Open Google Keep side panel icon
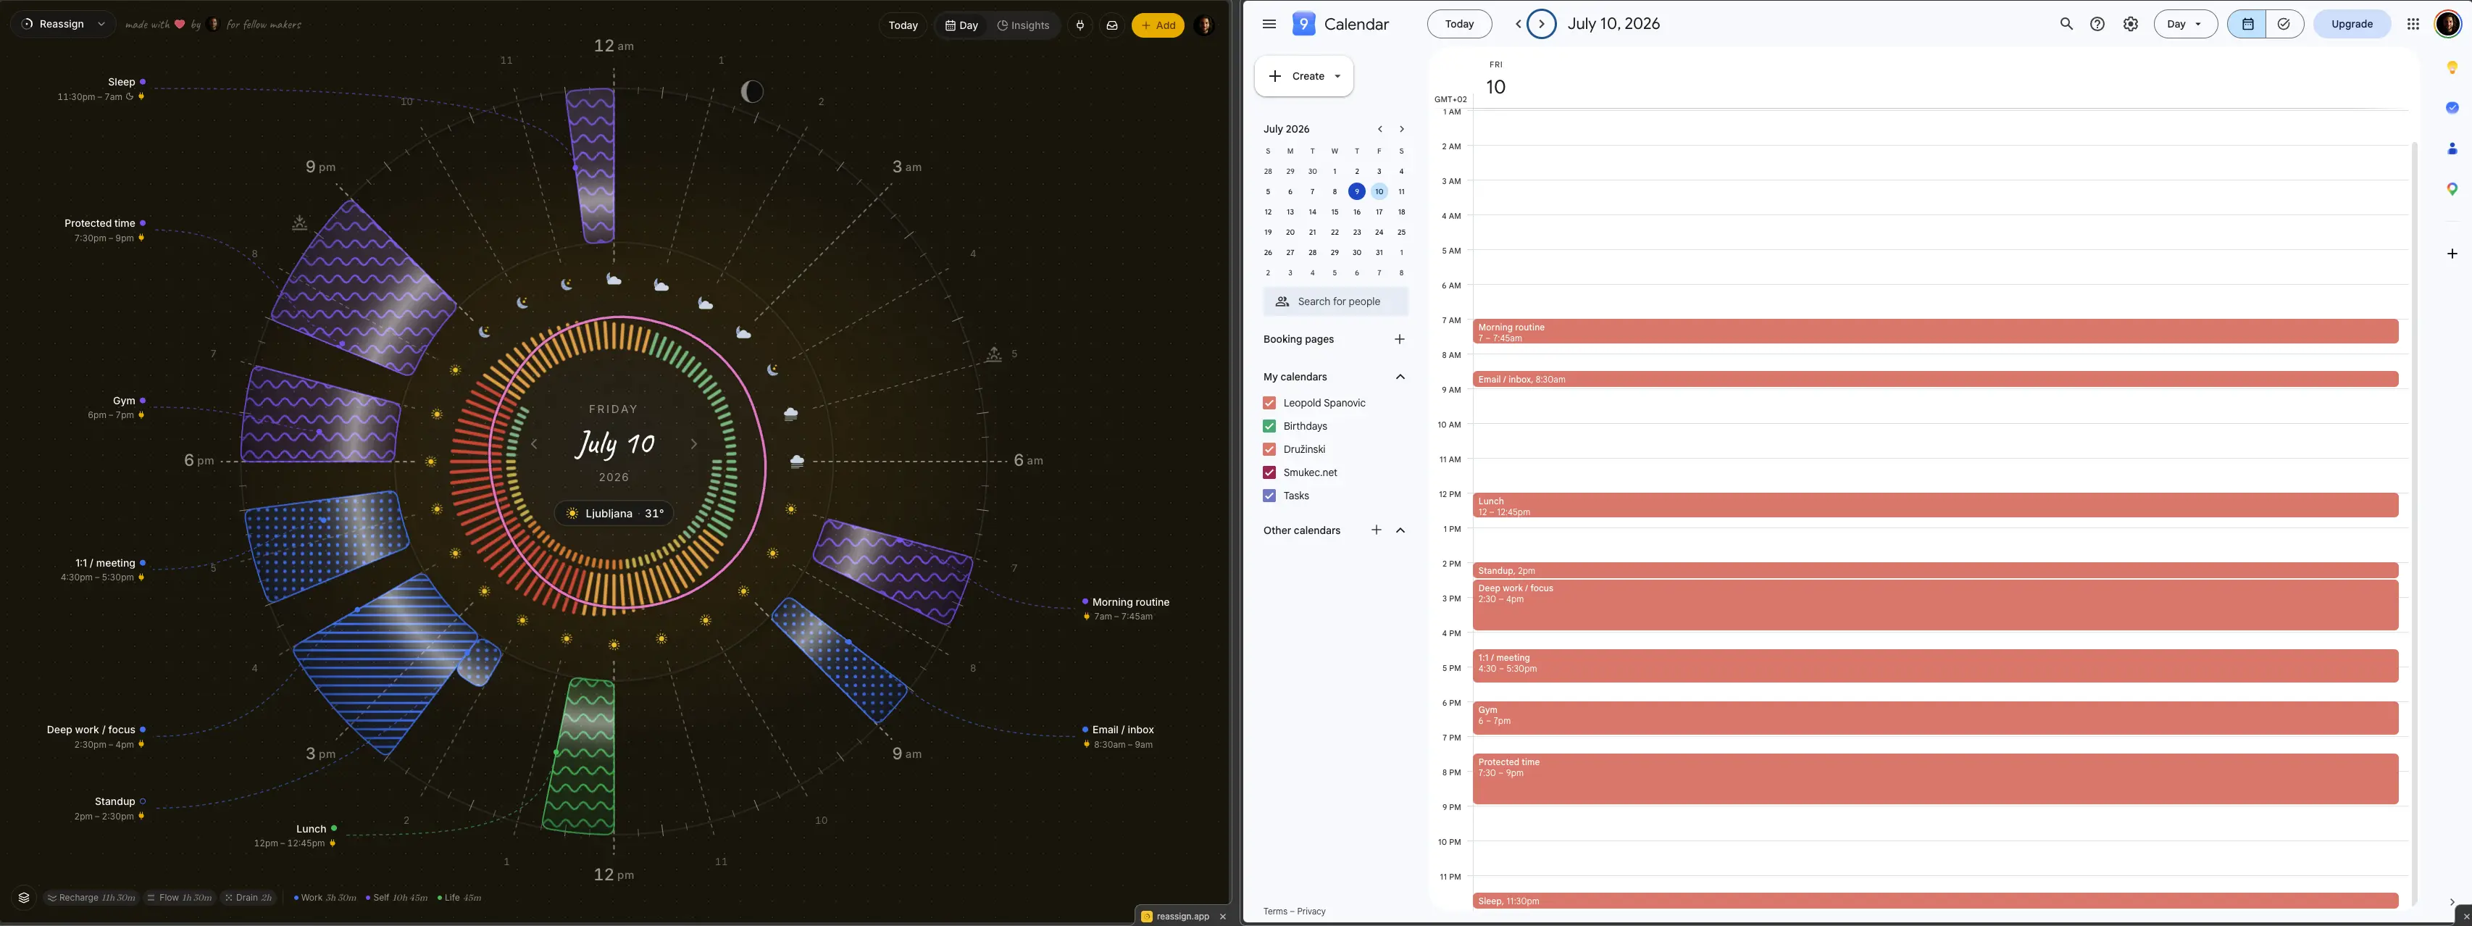This screenshot has height=926, width=2472. click(x=2452, y=67)
